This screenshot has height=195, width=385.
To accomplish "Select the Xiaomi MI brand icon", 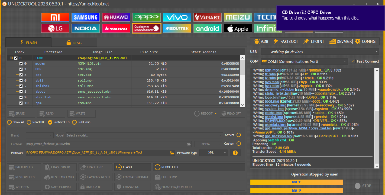I will (x=55, y=17).
